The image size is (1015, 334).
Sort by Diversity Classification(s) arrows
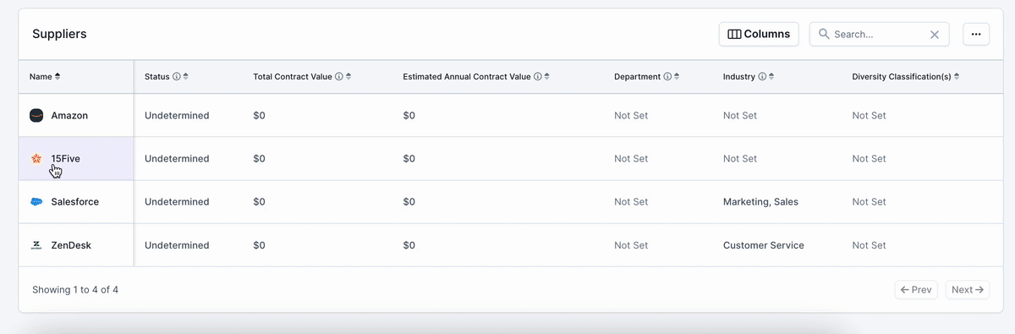(957, 76)
